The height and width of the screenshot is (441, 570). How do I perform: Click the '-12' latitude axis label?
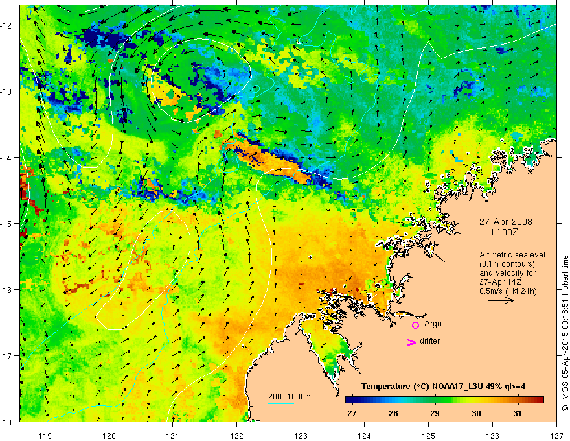(x=6, y=25)
